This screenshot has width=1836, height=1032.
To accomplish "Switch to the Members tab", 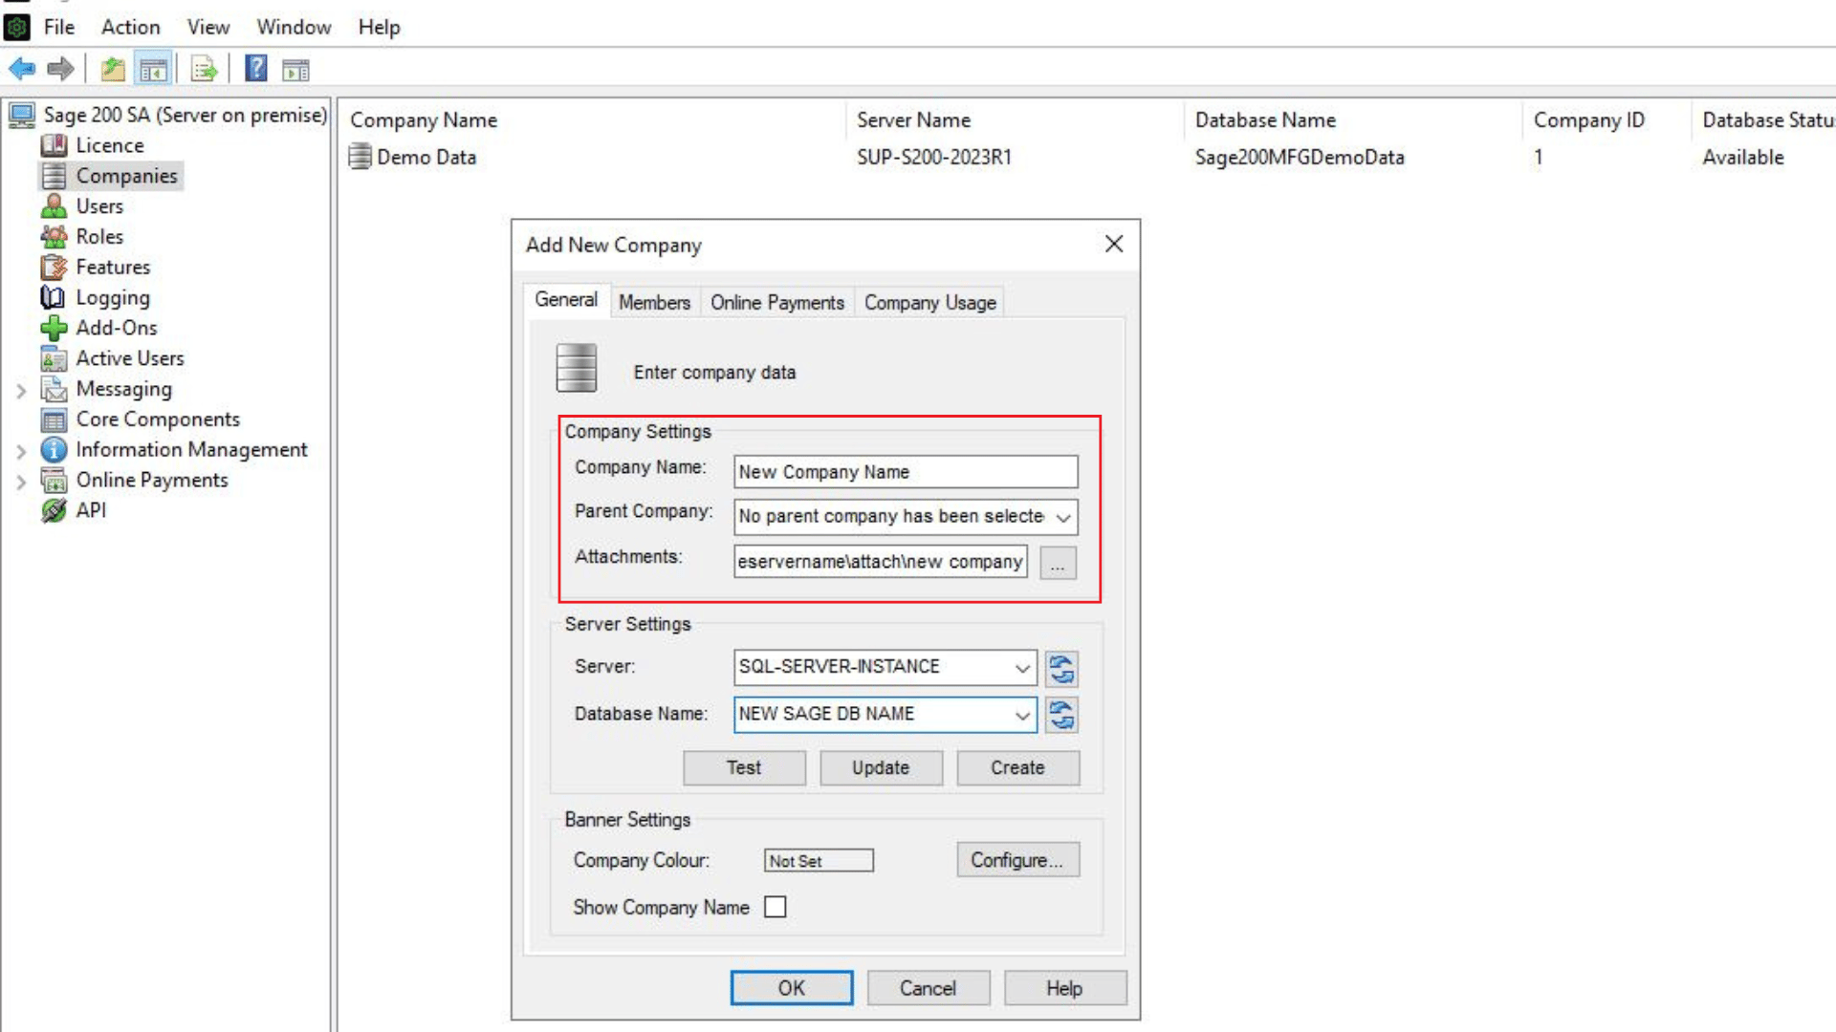I will 654,303.
